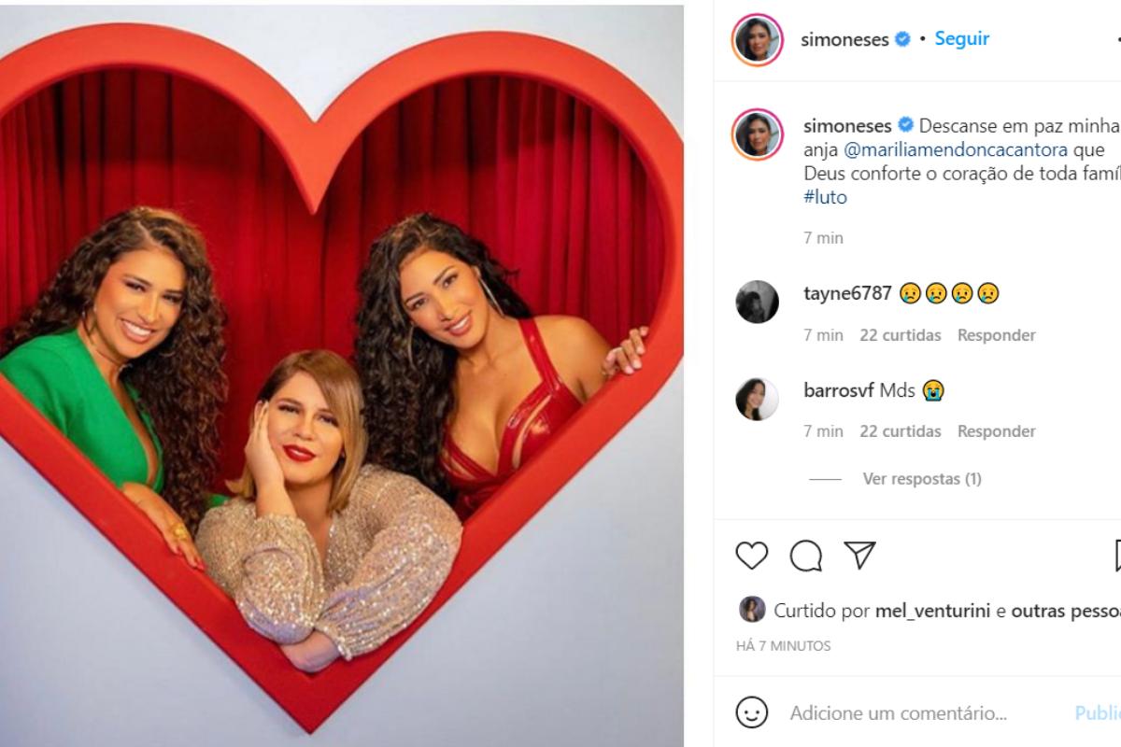Open the emoji picker smiley icon
Image resolution: width=1121 pixels, height=747 pixels.
[x=751, y=713]
